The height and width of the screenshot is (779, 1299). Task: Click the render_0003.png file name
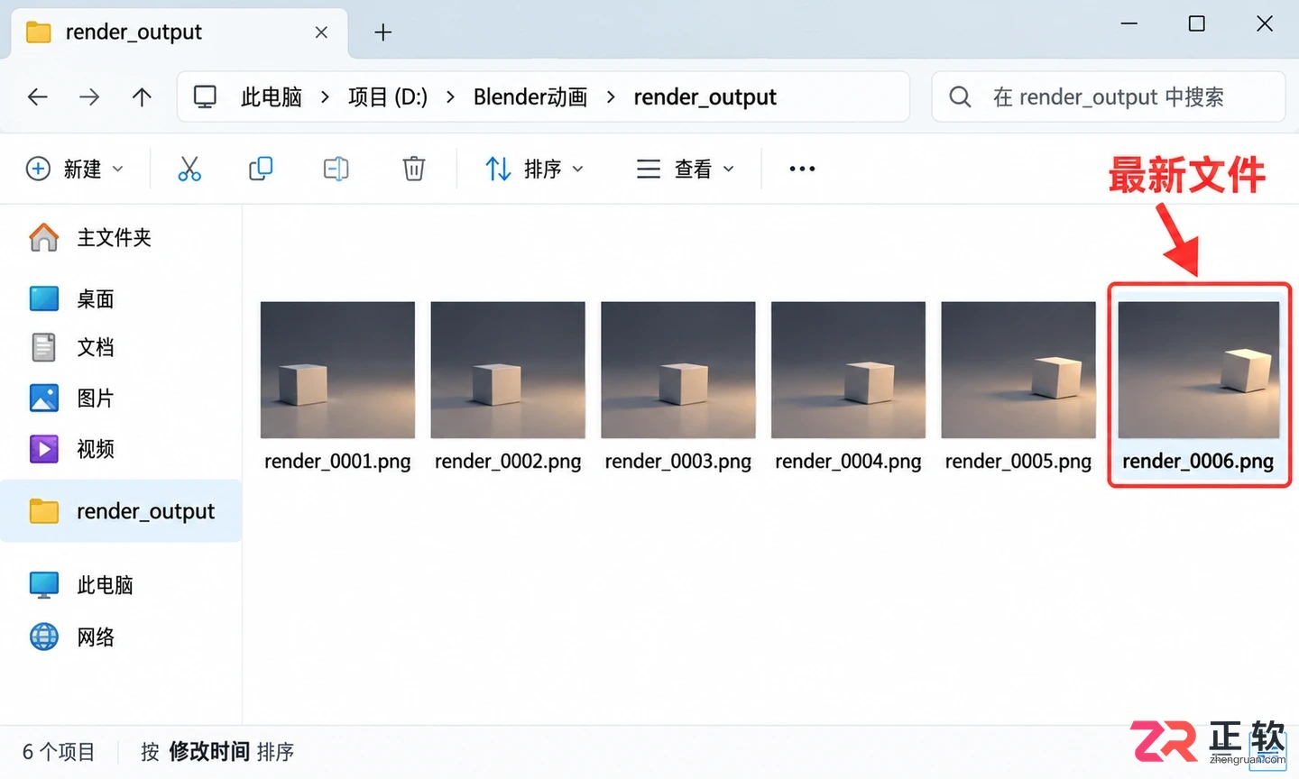pos(678,462)
